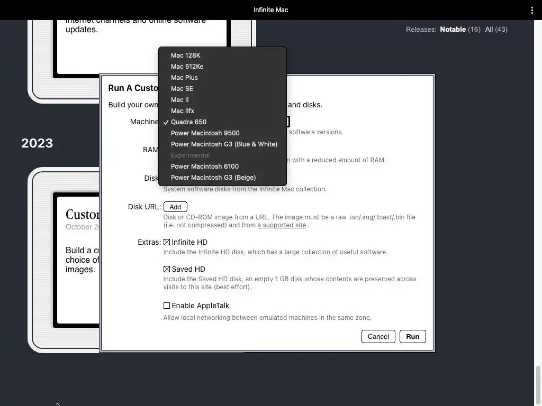Choose Power Macintosh G3 (Blue & White)
Image resolution: width=542 pixels, height=406 pixels.
(x=222, y=144)
